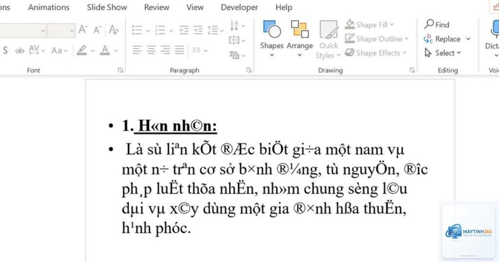Click Shape Effects button
Image resolution: width=499 pixels, height=262 pixels.
[376, 53]
